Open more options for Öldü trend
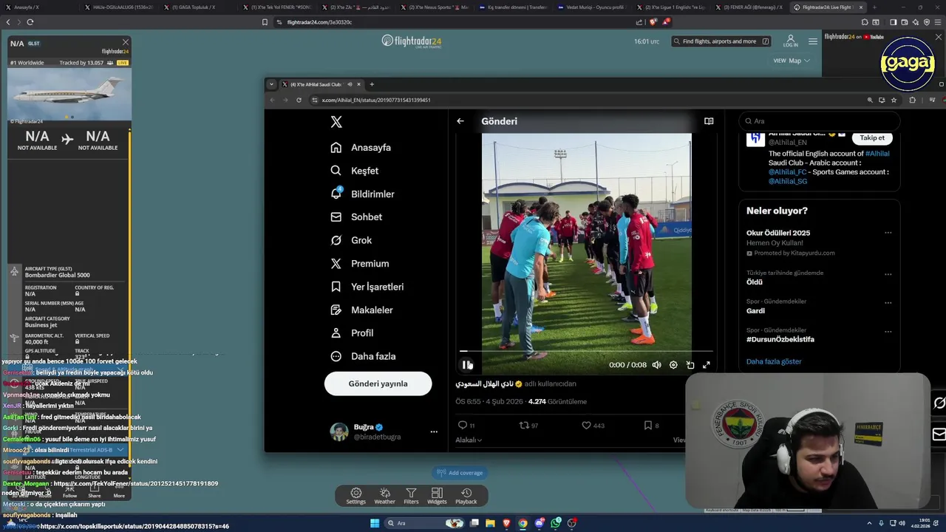946x532 pixels. [888, 273]
